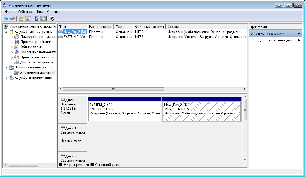Screen dimensions: 305x177
Task: Open Планировщик заданий in the tree
Action: [38, 37]
